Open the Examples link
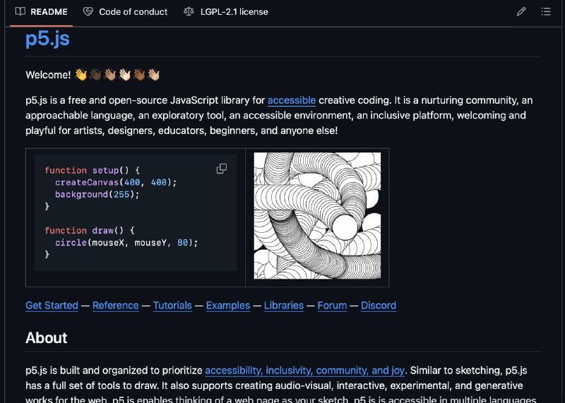Screen dimensions: 565x403 point(228,306)
